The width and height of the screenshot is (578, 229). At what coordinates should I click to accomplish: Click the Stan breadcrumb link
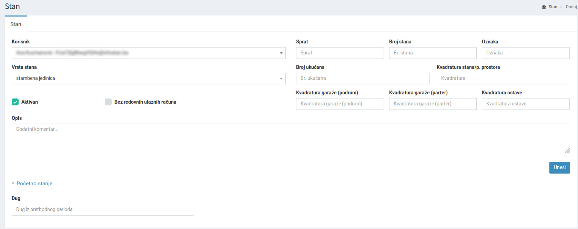tap(552, 7)
